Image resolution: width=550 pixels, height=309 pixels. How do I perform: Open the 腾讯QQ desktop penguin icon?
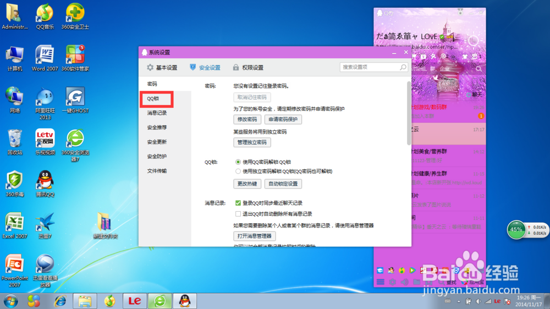pyautogui.click(x=45, y=184)
